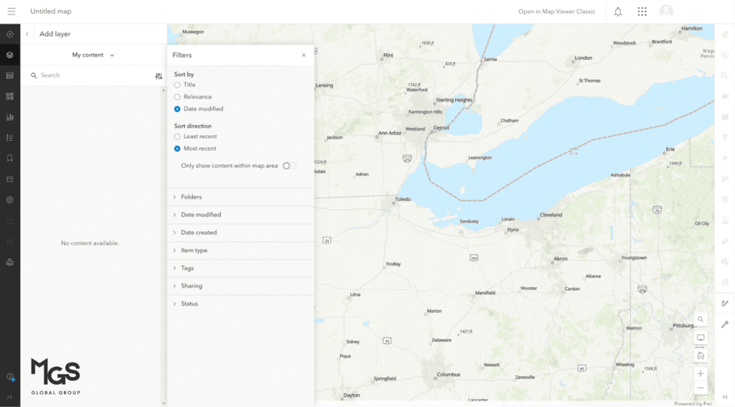Expand the Sharing filter section
This screenshot has width=735, height=407.
point(191,286)
